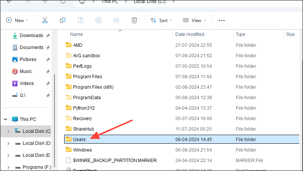Select the Windows folder icon
The height and width of the screenshot is (171, 303).
point(68,150)
